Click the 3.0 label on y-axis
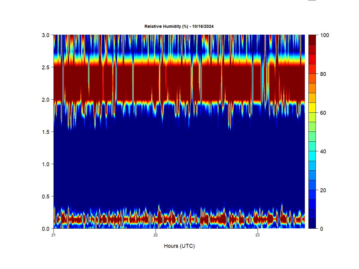359x269 pixels. pyautogui.click(x=46, y=35)
